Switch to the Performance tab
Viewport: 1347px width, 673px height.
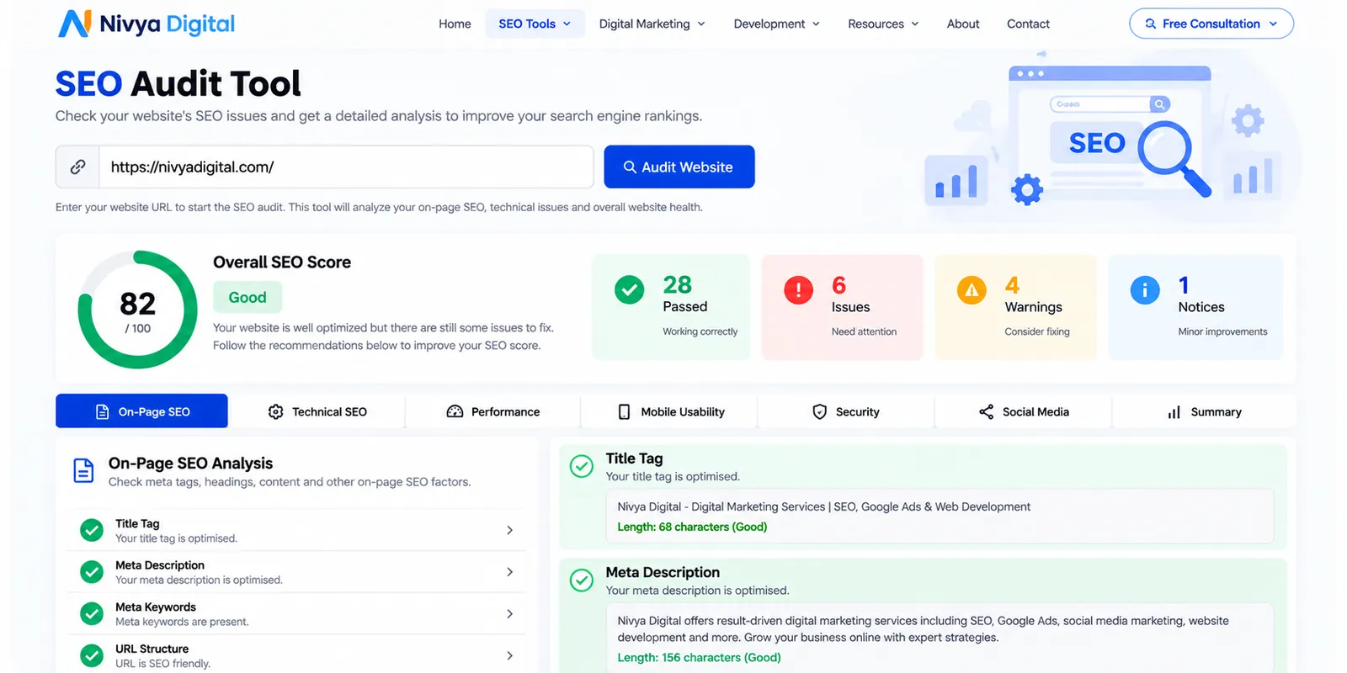click(493, 411)
